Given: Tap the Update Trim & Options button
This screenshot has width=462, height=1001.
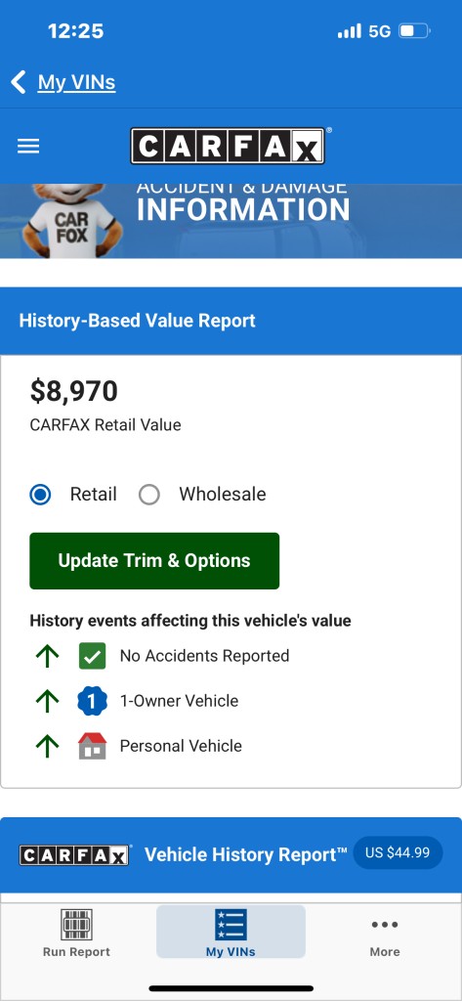Looking at the screenshot, I should [x=154, y=560].
